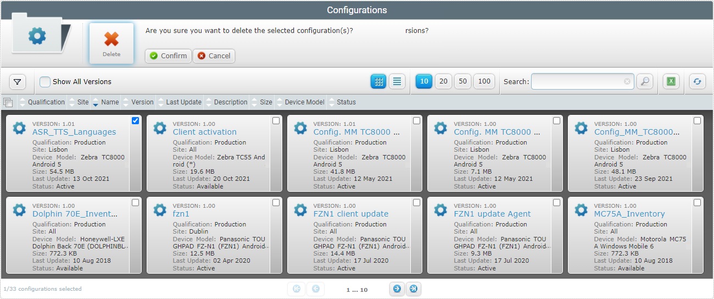Uncheck ASR_TTS_Languages card checkbox
This screenshot has width=714, height=299.
click(136, 121)
